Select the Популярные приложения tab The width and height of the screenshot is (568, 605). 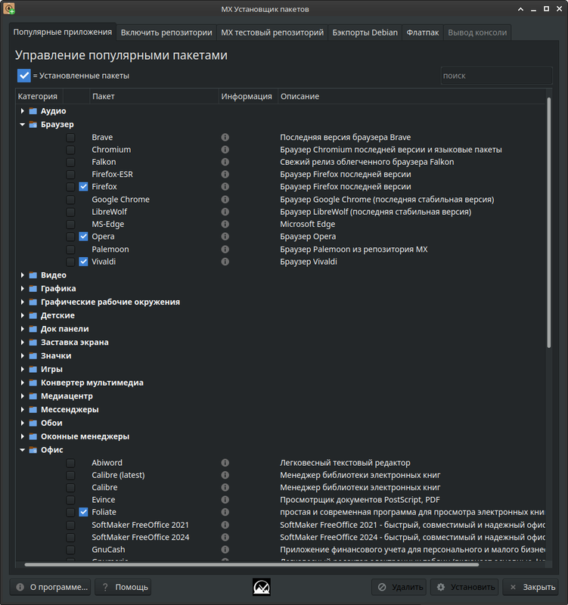click(x=63, y=32)
